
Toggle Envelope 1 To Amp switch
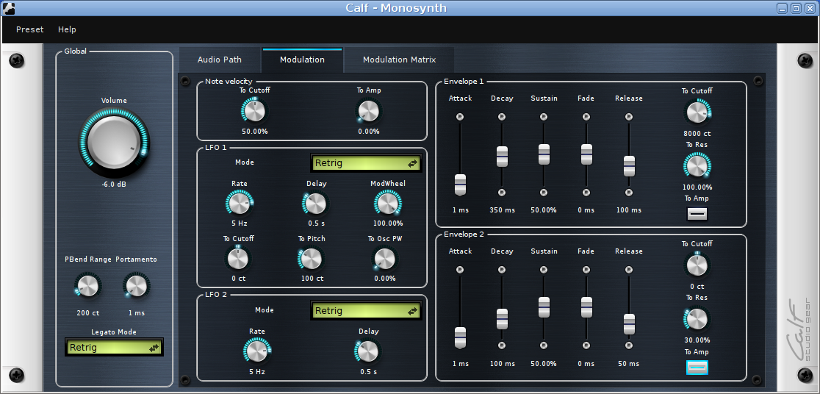tap(697, 213)
